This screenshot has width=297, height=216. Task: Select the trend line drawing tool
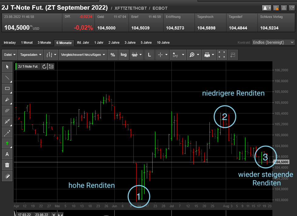coord(7,78)
